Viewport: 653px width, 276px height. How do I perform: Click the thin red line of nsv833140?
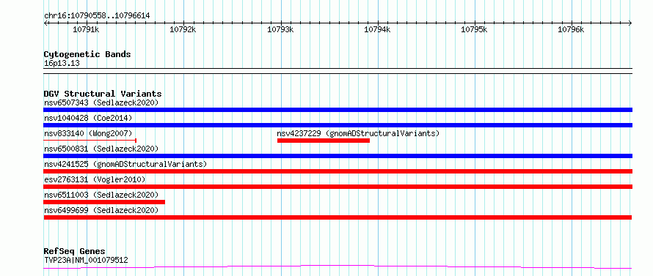pos(90,141)
